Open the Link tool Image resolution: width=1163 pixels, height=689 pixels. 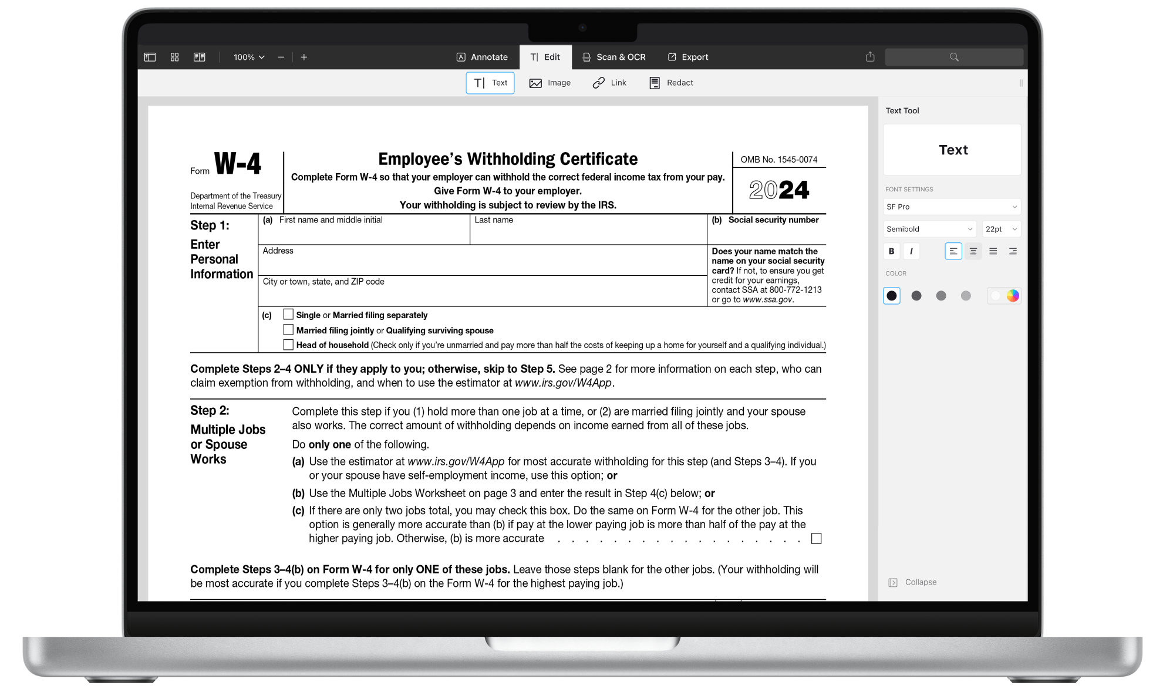[x=609, y=83]
